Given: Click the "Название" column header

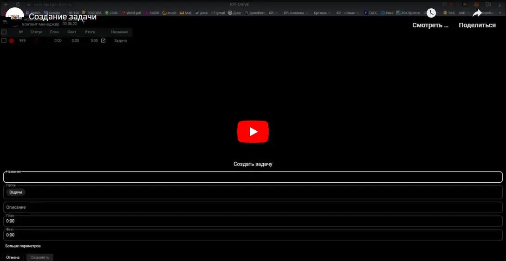Looking at the screenshot, I should point(119,32).
